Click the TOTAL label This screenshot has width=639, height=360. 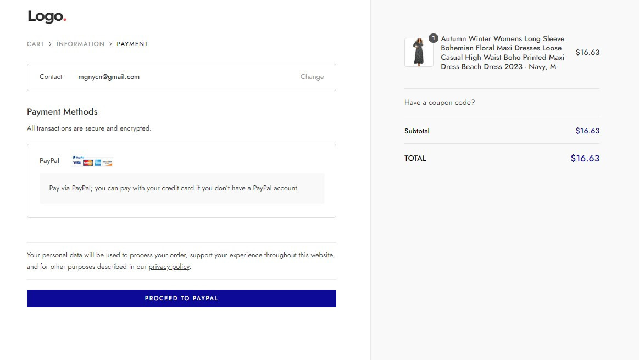[x=415, y=159]
